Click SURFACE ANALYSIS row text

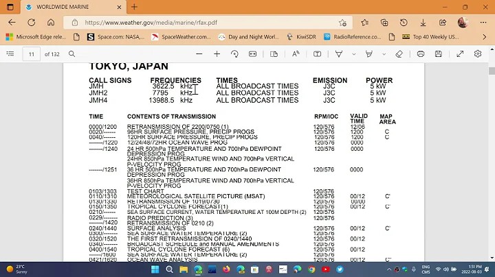pyautogui.click(x=157, y=228)
